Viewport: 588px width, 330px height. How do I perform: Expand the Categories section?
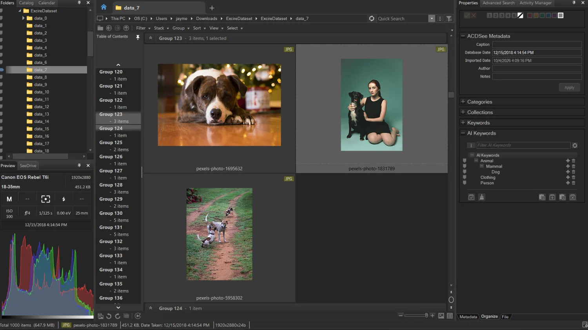[463, 102]
